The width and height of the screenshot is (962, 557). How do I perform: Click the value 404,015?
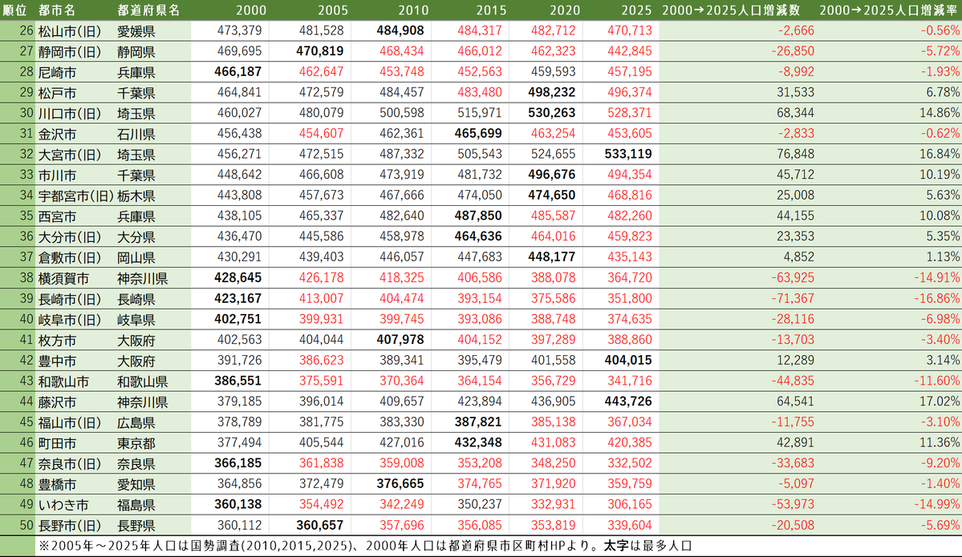click(627, 361)
